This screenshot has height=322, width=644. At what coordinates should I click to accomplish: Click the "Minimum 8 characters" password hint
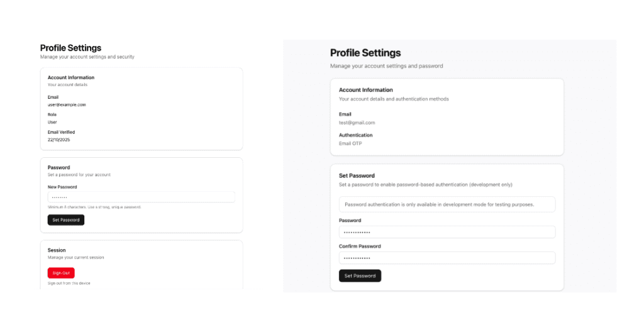[x=94, y=207]
